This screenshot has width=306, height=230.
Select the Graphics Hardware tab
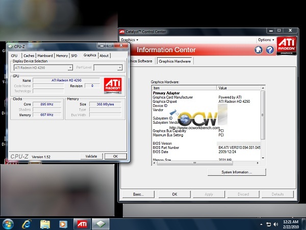tap(174, 61)
